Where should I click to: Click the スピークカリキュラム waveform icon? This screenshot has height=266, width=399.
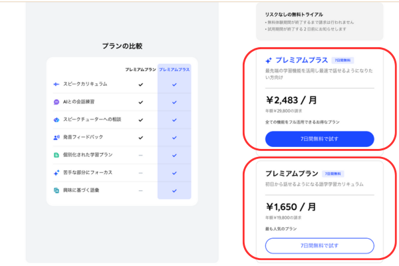[57, 84]
